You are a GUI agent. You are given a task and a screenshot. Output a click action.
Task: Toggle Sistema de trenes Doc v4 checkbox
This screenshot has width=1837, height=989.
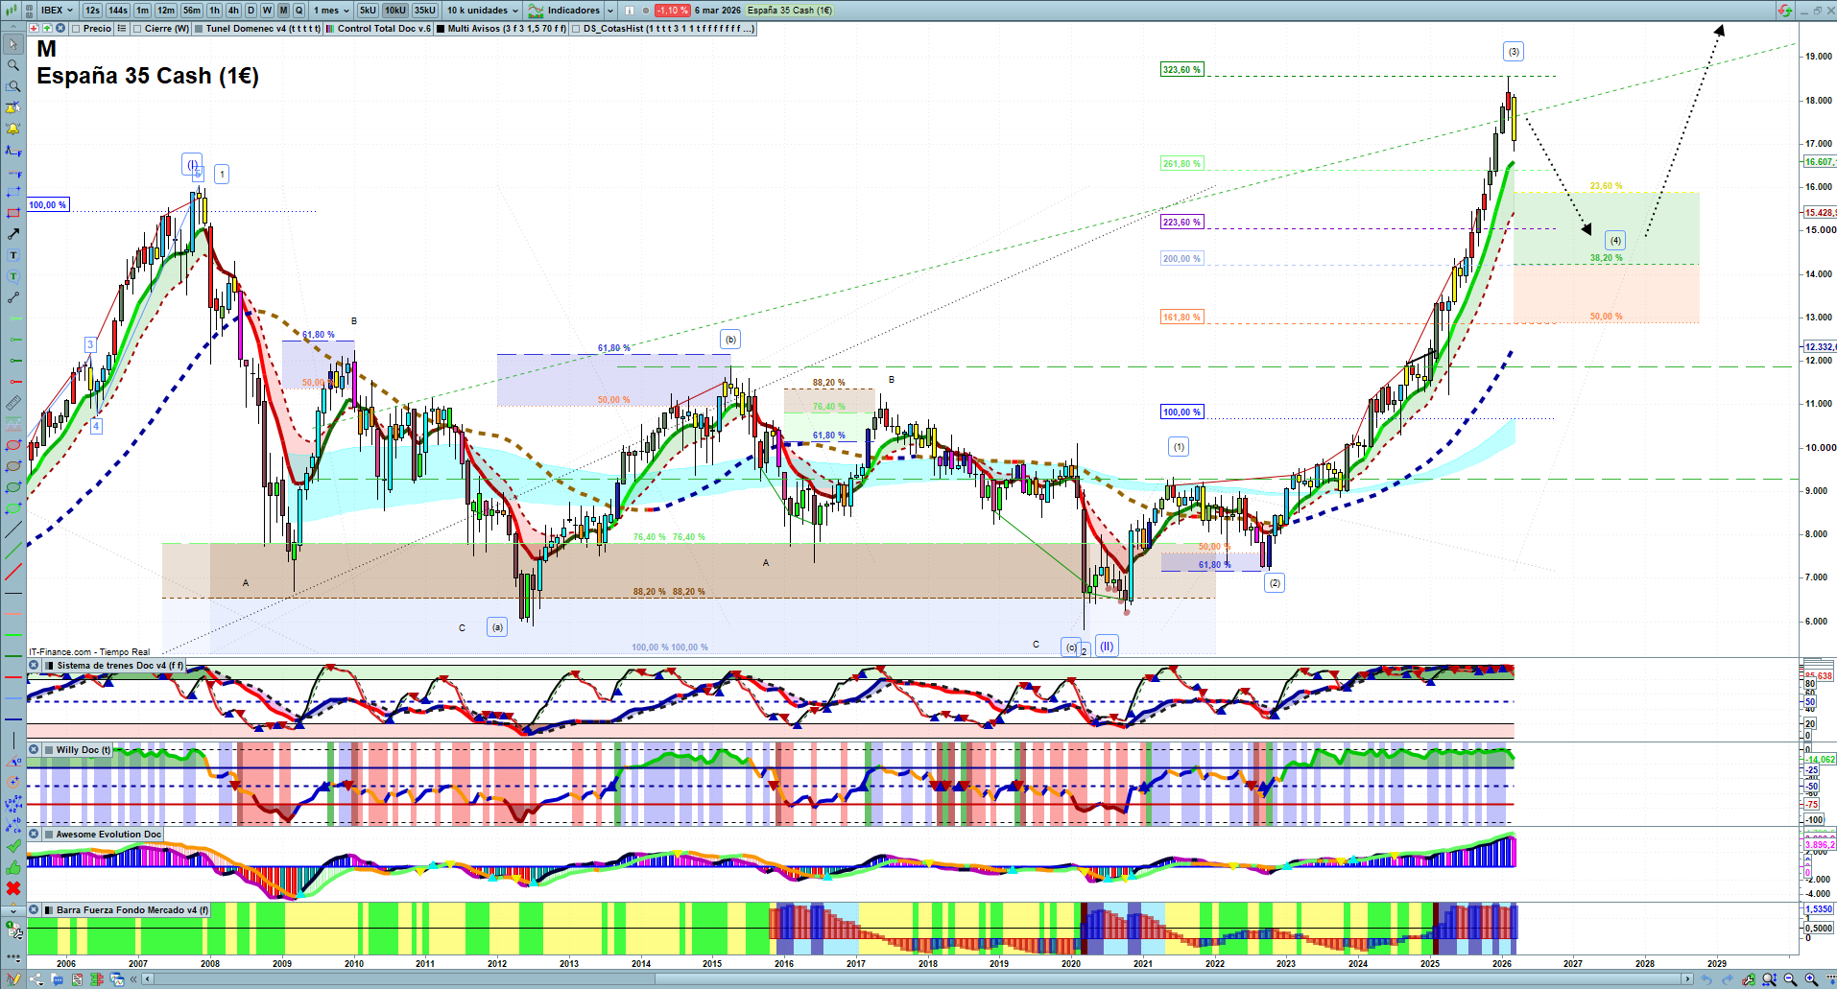pos(49,666)
